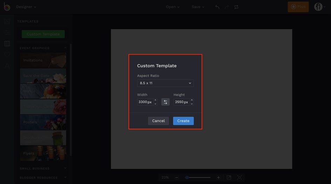
Task: Click the BeFunky logo icon
Action: tap(7, 7)
